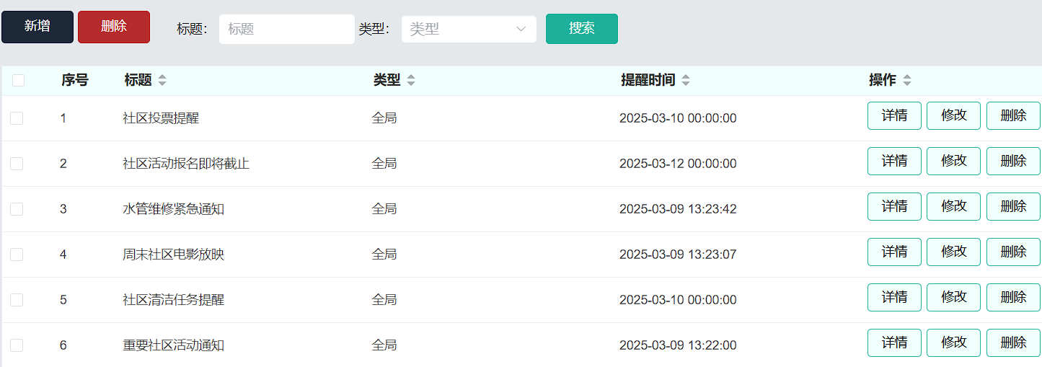Image resolution: width=1042 pixels, height=367 pixels.
Task: Click sort arrows beside 操作 header
Action: pos(906,81)
